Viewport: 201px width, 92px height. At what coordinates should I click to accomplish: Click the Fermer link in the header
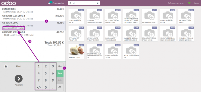point(196,3)
